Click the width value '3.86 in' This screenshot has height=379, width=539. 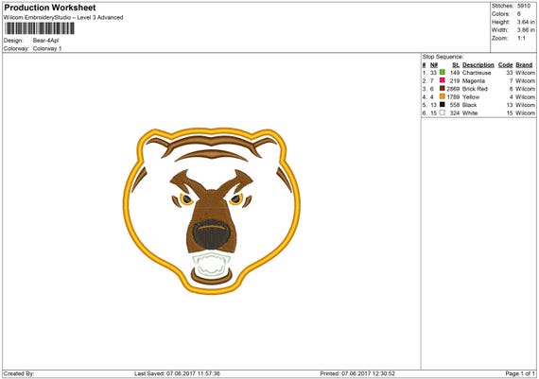point(526,30)
